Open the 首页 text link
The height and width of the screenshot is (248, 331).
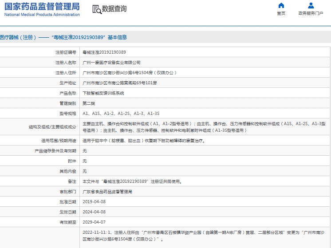tap(281, 13)
